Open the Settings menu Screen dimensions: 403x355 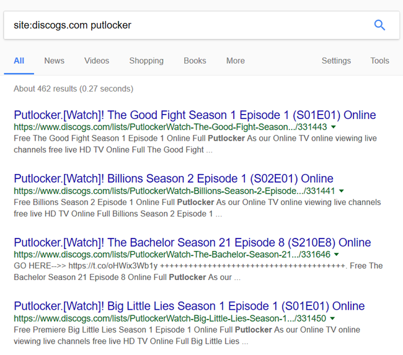tap(336, 61)
